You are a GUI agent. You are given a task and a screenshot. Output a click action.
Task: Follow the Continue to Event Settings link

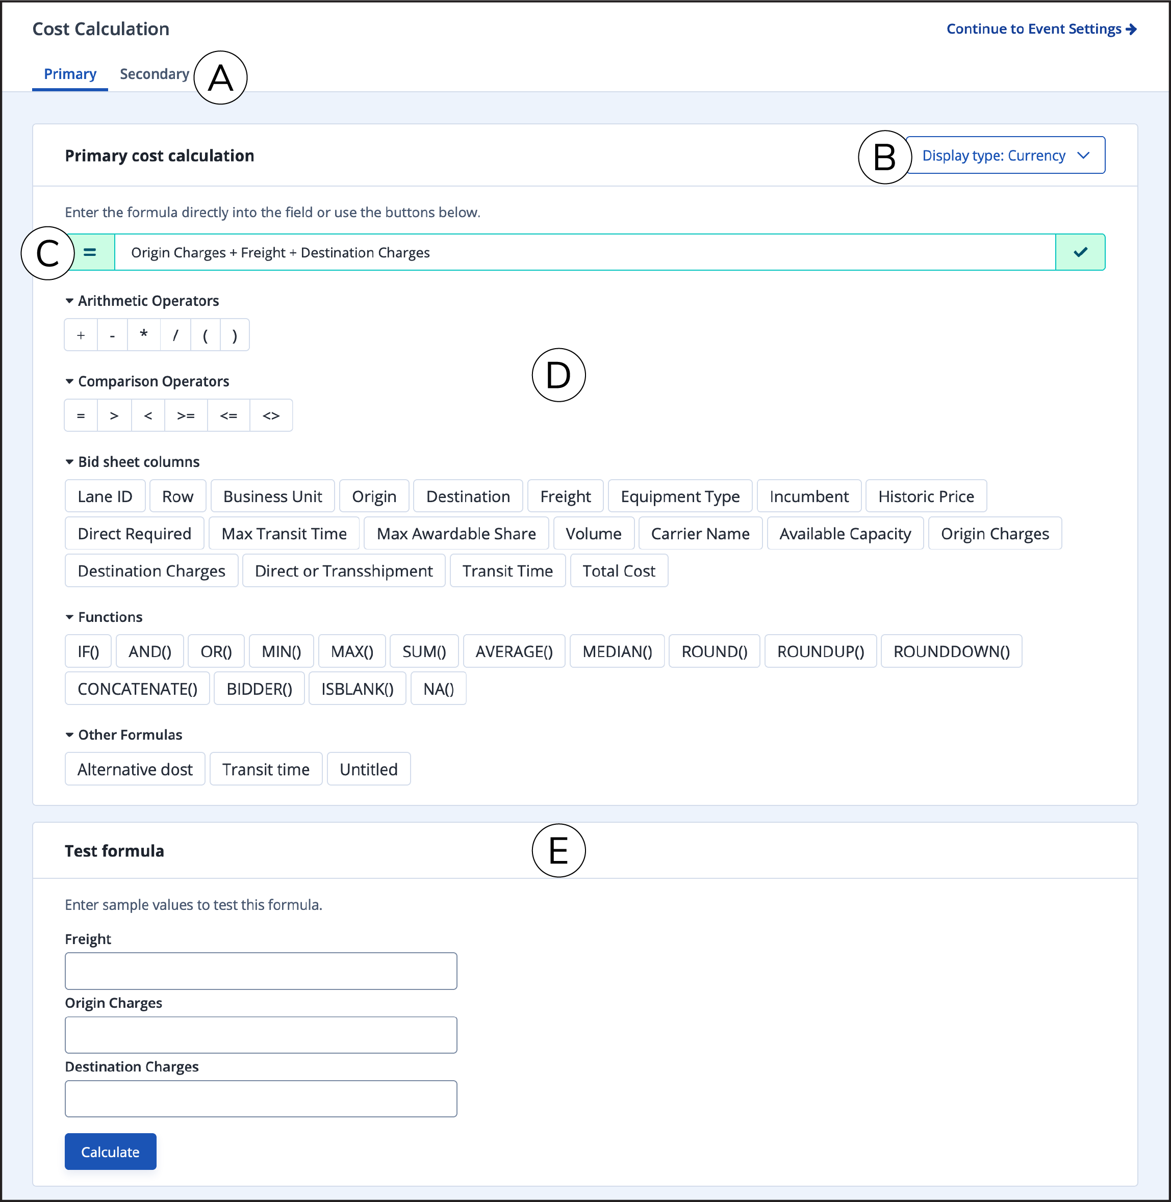pos(1041,29)
